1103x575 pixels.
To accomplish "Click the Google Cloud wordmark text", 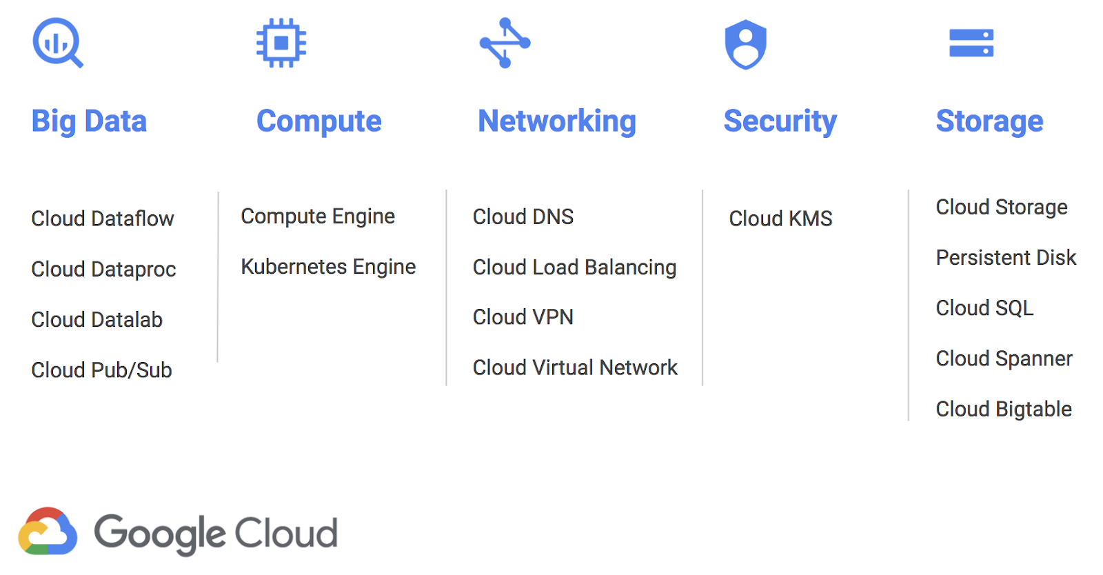I will [x=216, y=533].
